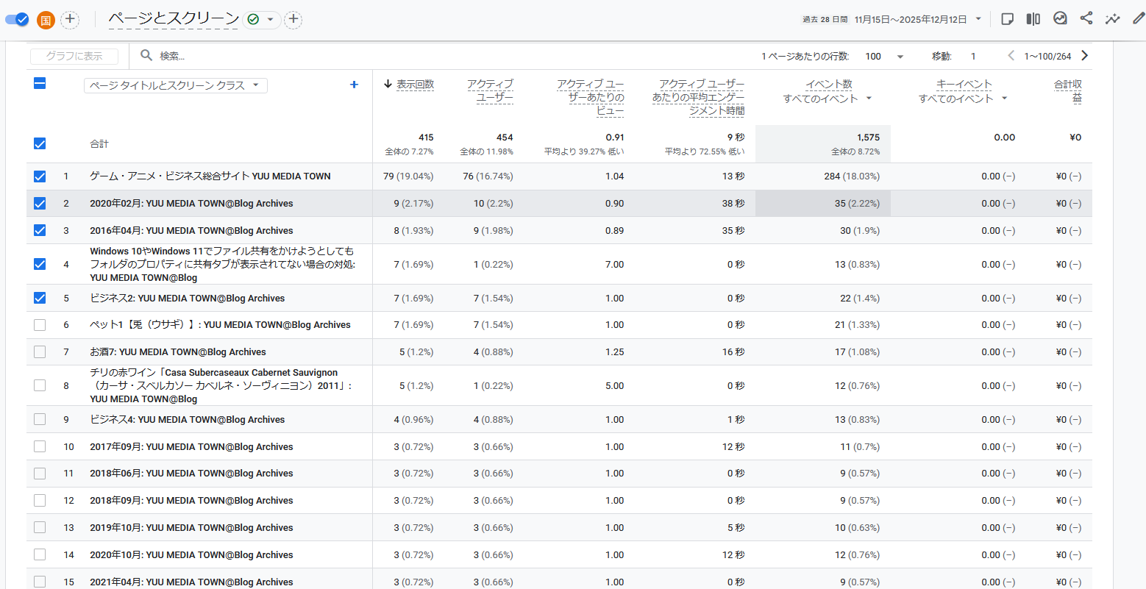The width and height of the screenshot is (1146, 589).
Task: Click the note/annotation icon in top toolbar
Action: pyautogui.click(x=1008, y=19)
